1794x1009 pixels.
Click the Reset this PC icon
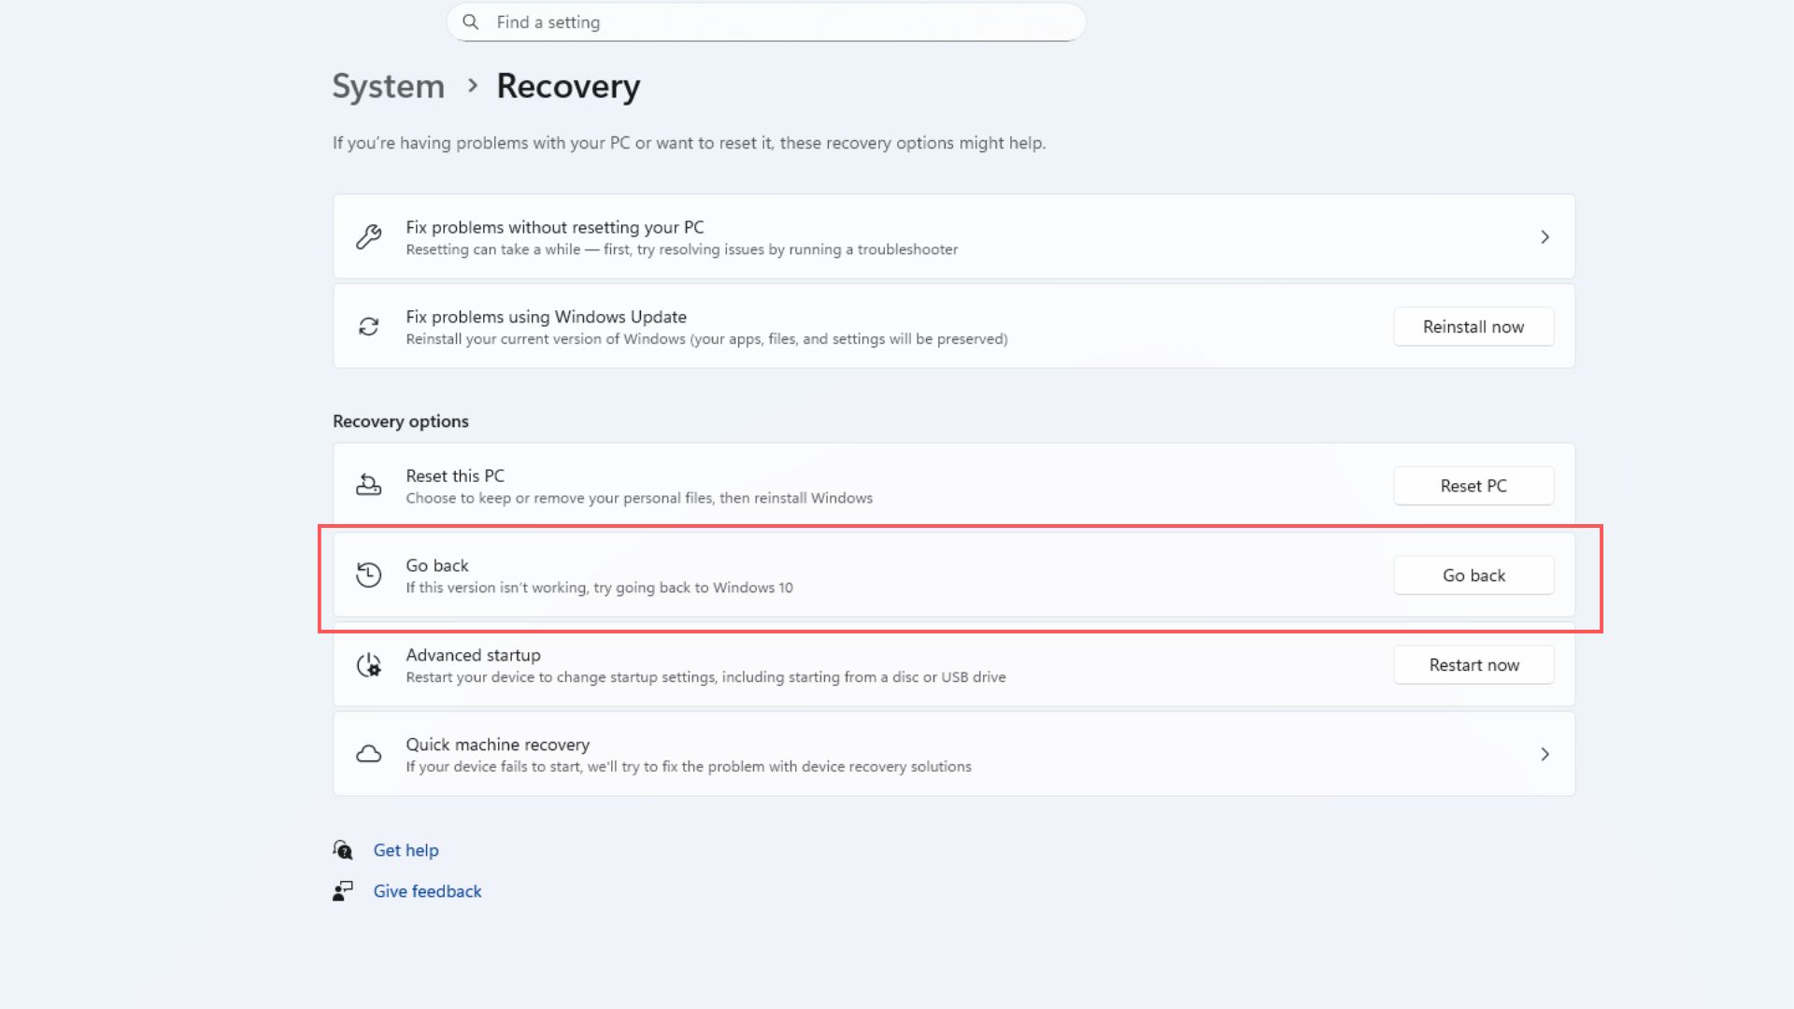[x=369, y=485]
